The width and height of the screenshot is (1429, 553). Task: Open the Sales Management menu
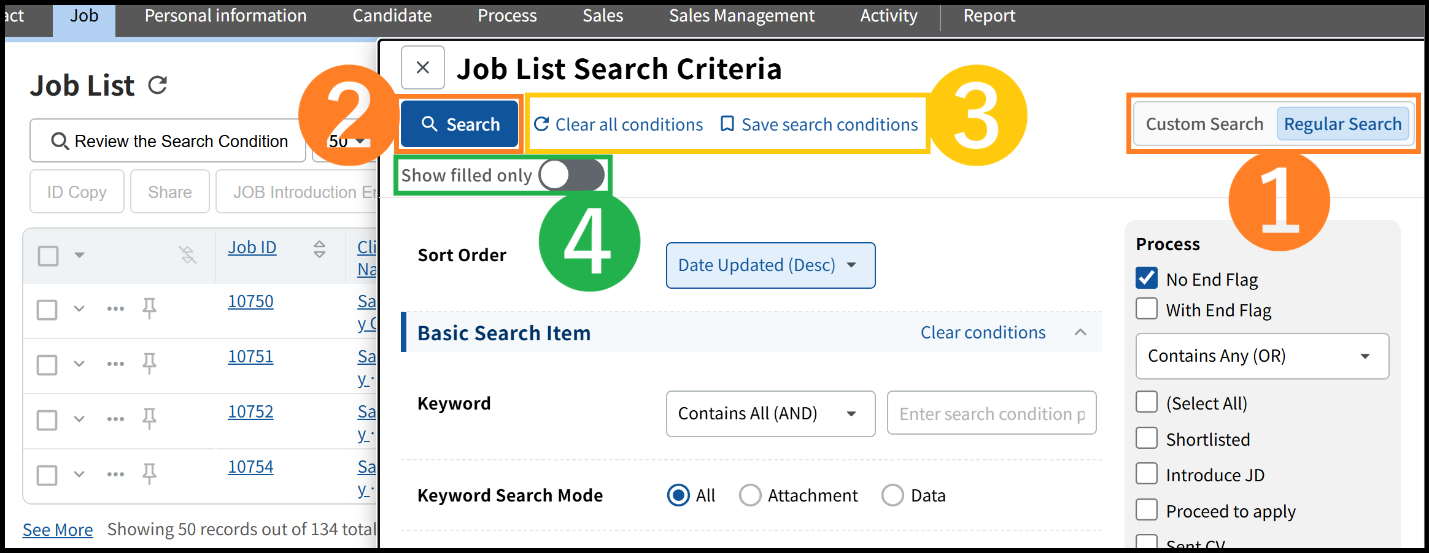tap(741, 16)
